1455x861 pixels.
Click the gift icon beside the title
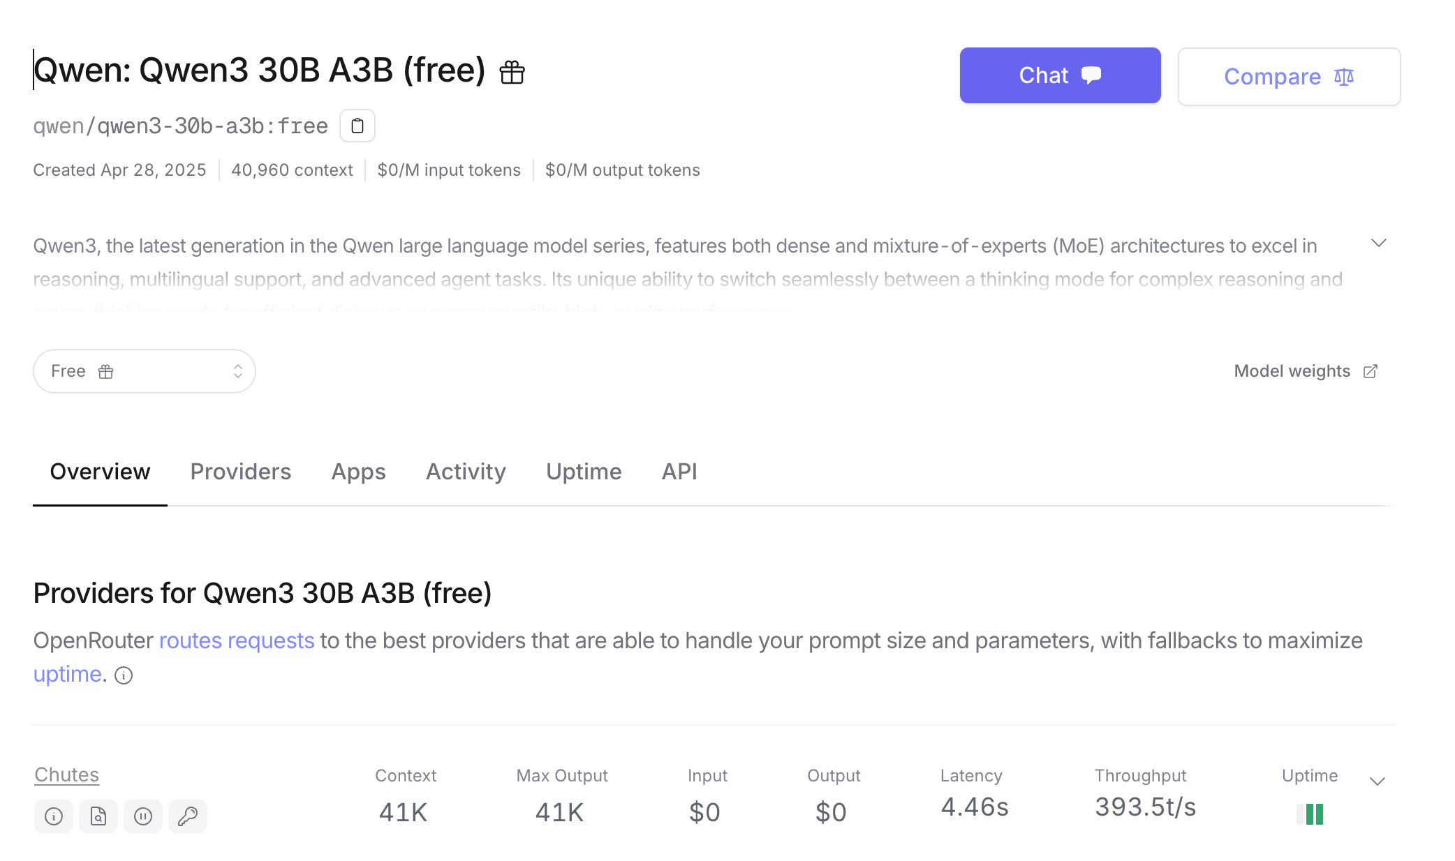coord(512,72)
